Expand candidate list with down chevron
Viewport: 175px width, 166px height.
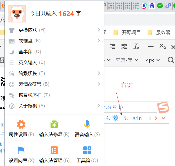point(163,118)
